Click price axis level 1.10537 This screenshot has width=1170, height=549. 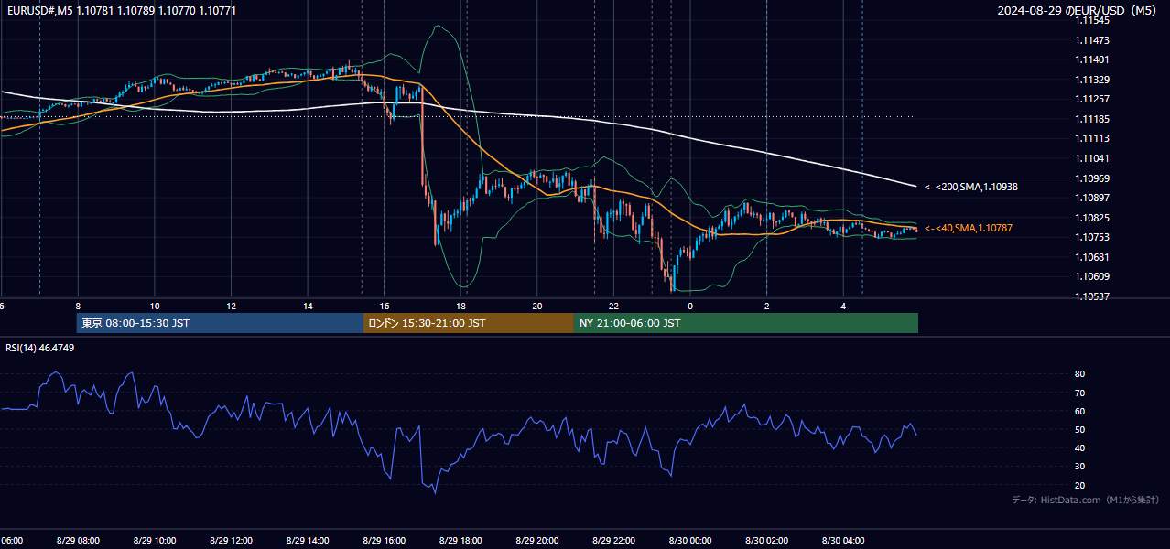pos(1091,296)
